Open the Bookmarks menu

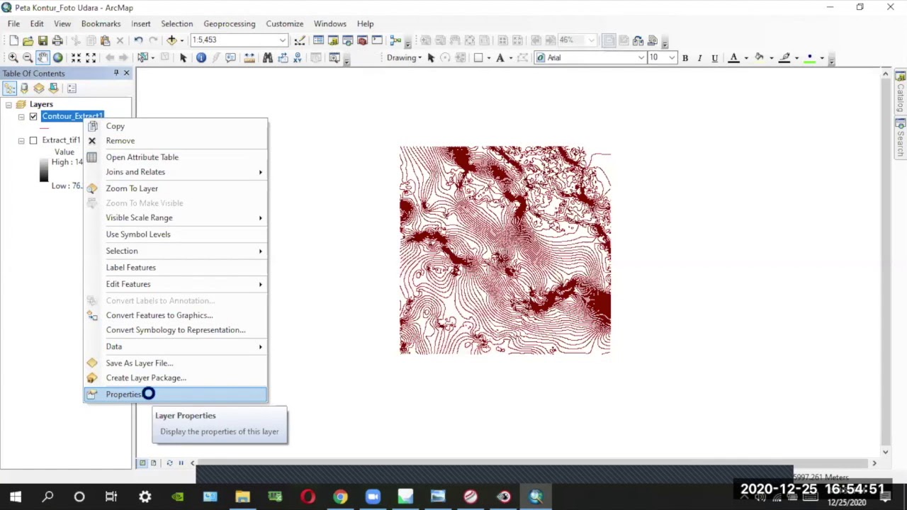click(101, 23)
